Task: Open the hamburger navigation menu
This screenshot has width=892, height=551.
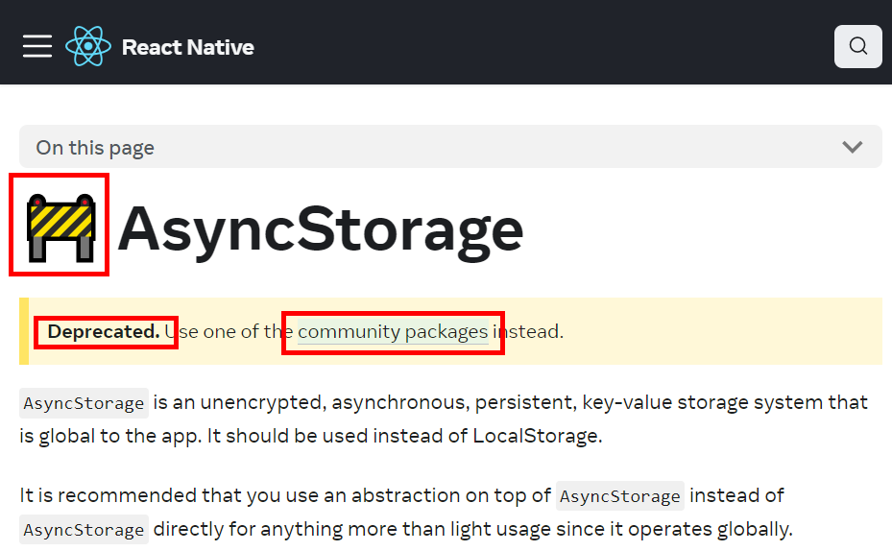Action: point(37,47)
